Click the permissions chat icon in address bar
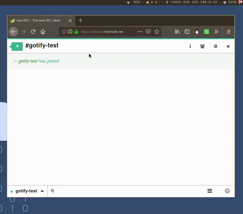This screenshot has height=214, width=243. 70,32
